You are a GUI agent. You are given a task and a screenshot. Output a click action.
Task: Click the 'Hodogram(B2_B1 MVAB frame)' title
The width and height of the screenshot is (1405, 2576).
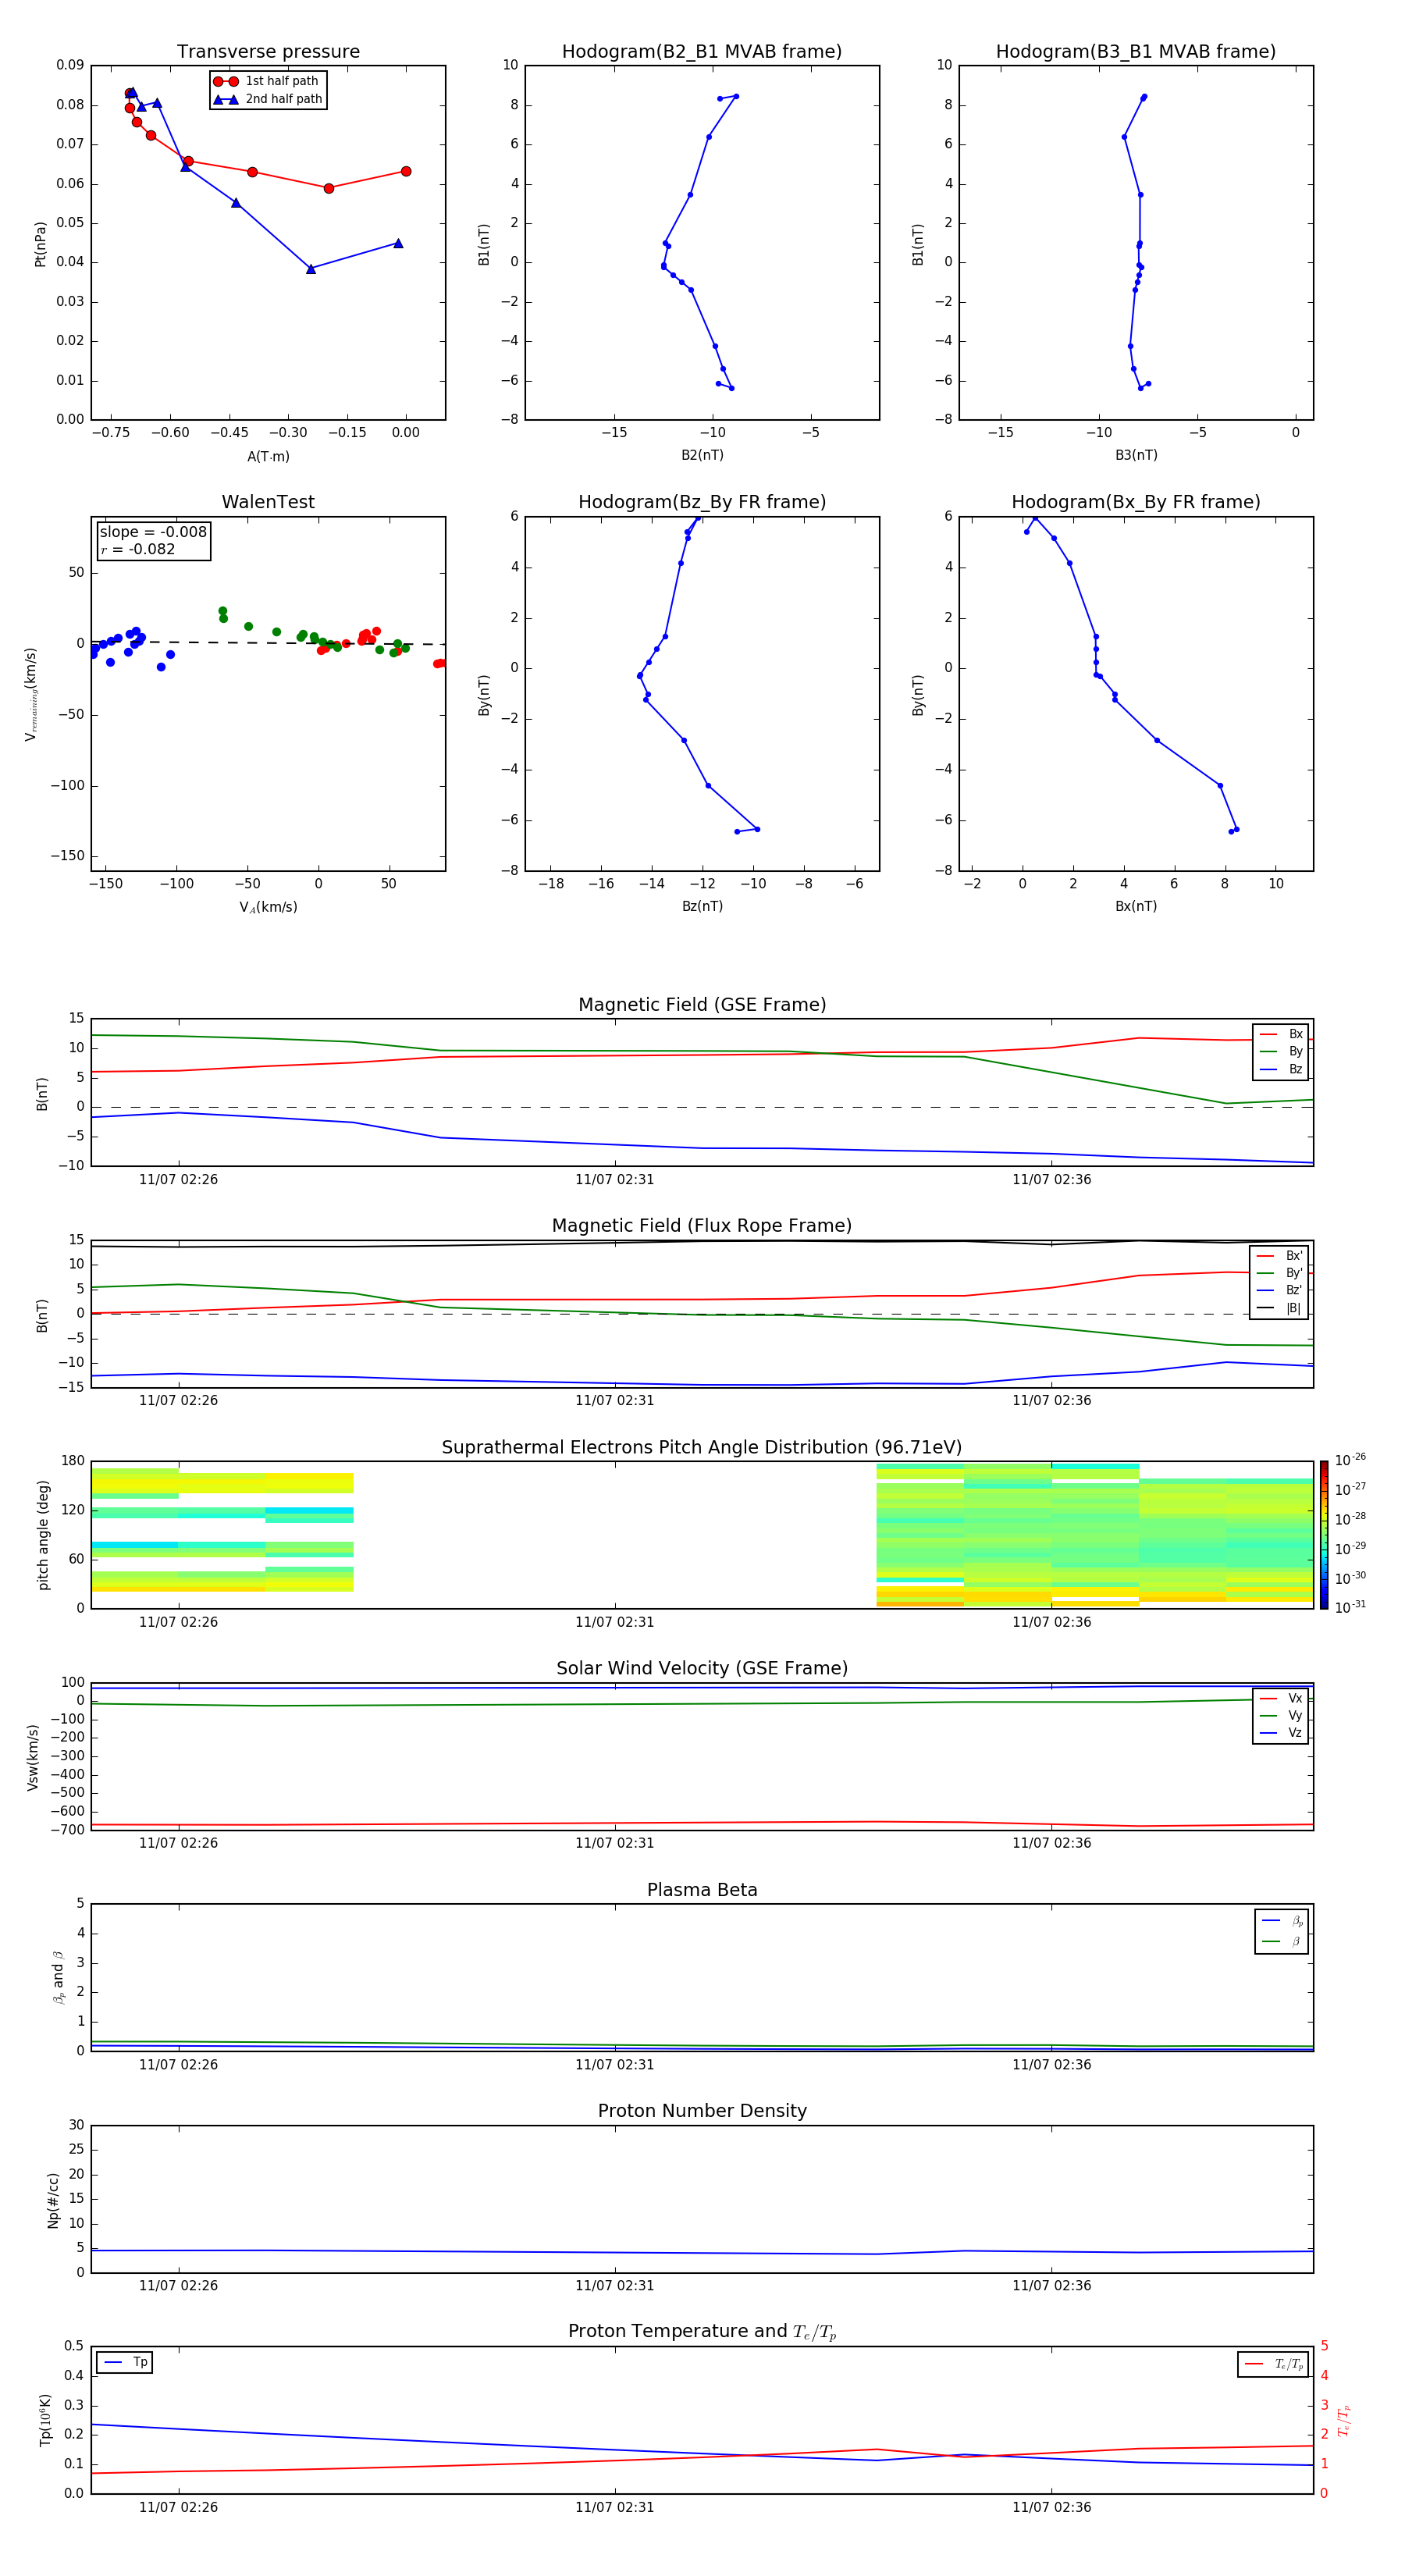(702, 52)
